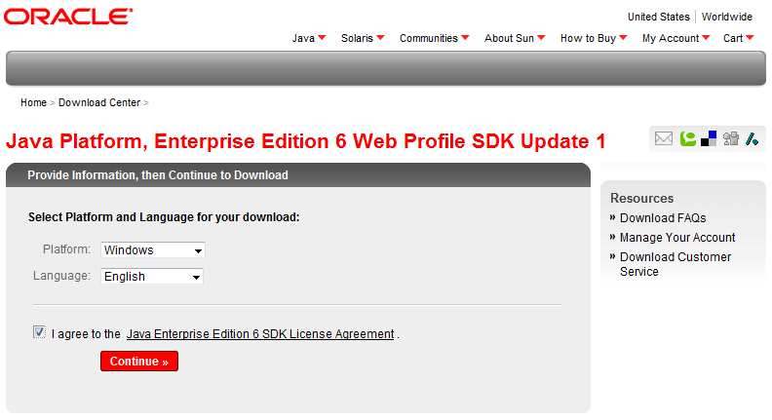
Task: Open the Platform dropdown showing Windows
Action: [153, 250]
